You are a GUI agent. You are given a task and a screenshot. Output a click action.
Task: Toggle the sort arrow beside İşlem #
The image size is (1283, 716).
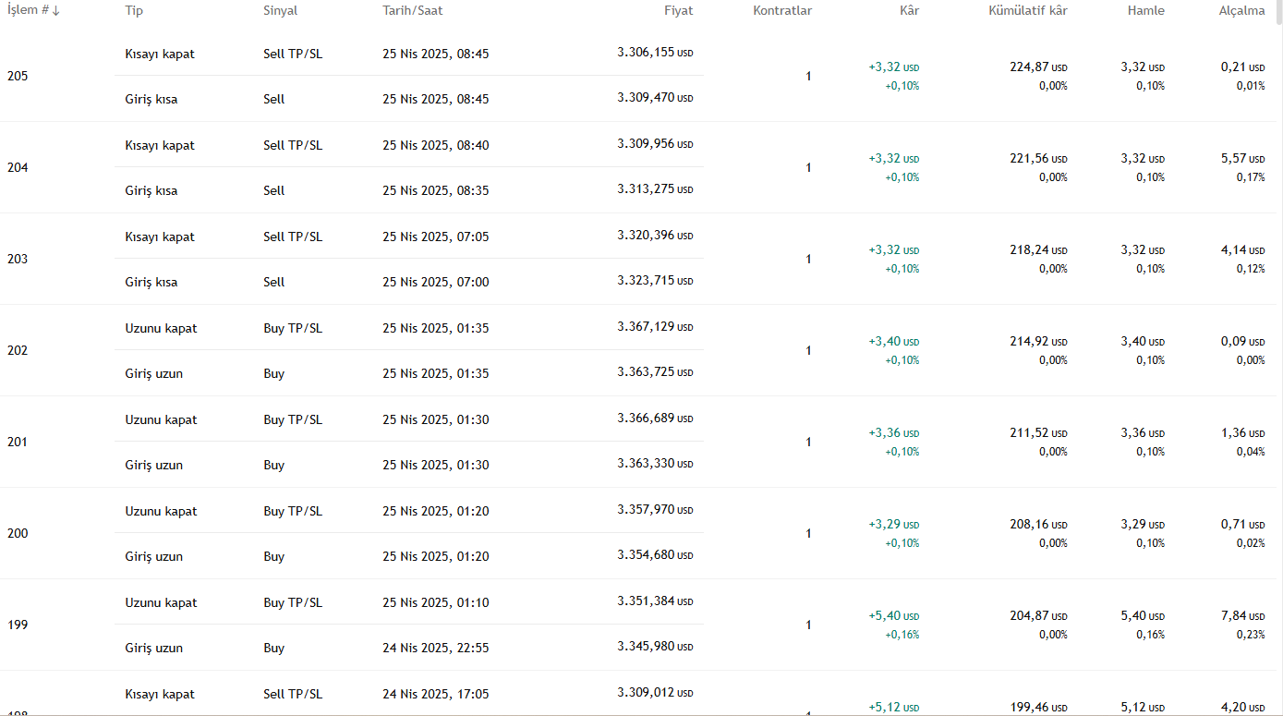56,11
